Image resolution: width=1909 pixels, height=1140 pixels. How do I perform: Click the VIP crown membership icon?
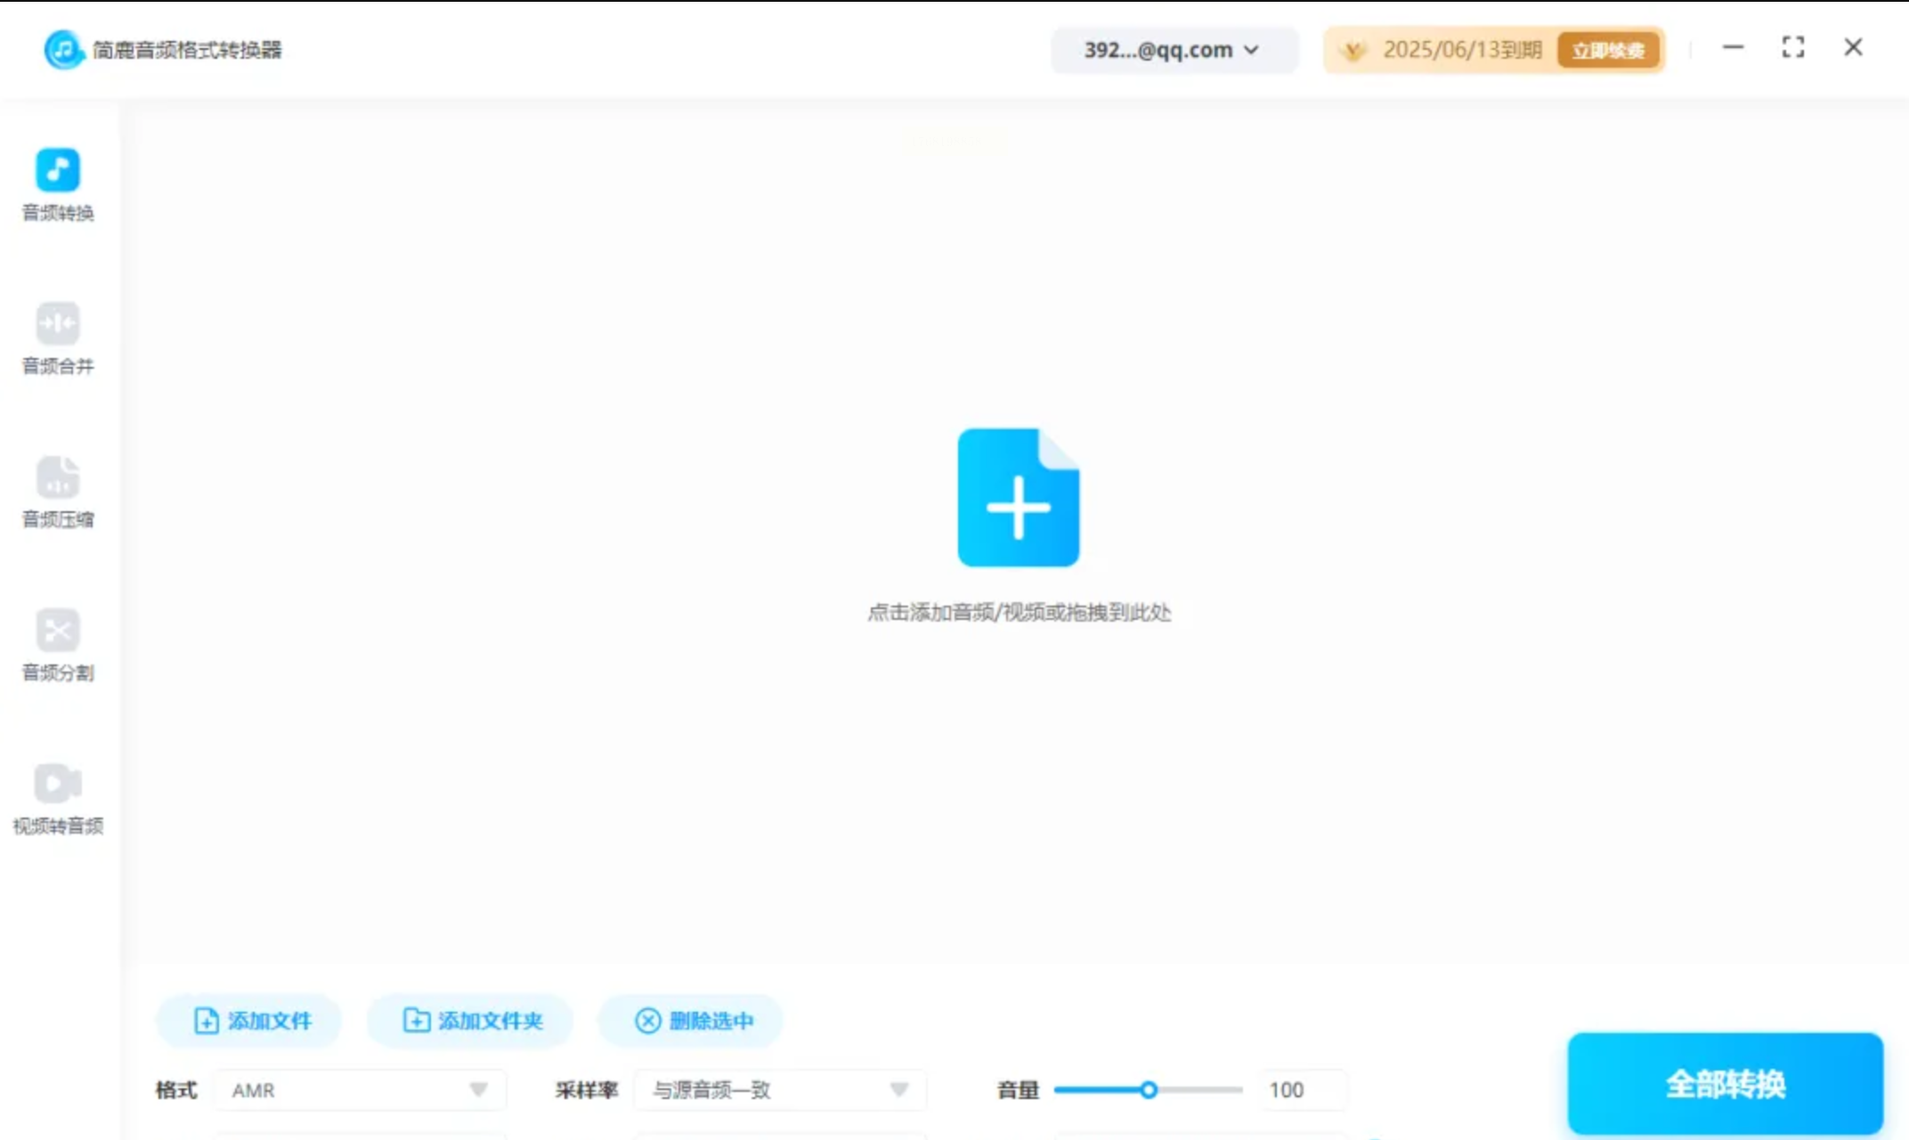pos(1353,50)
